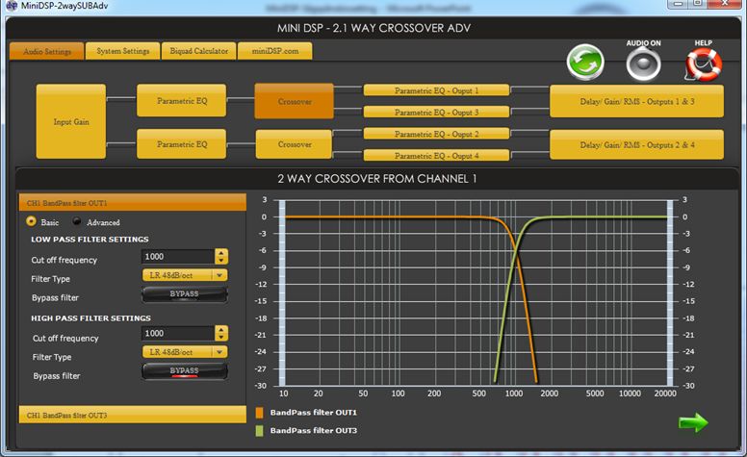Open Parametric EQ - Output 1 block
Viewport: 747px width, 457px height.
pos(436,90)
